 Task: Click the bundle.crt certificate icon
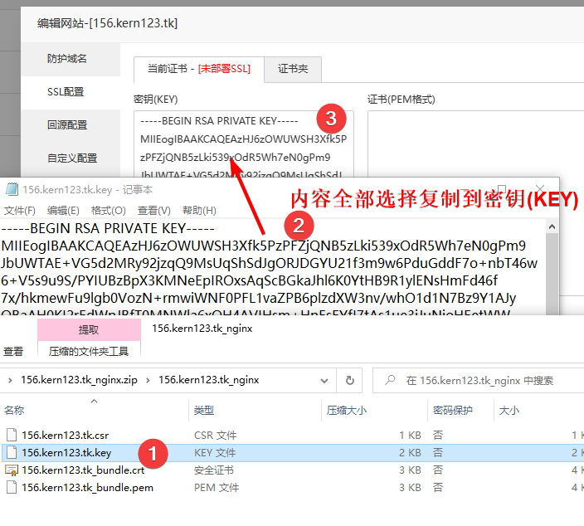(x=11, y=470)
